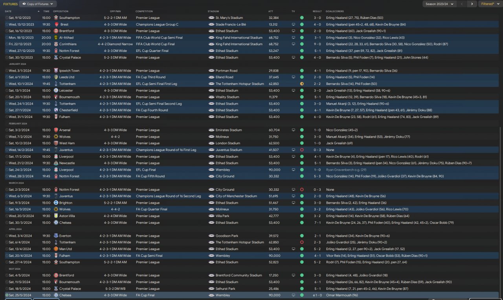Go to the next season with the right arrow
The height and width of the screenshot is (300, 503).
(472, 4)
